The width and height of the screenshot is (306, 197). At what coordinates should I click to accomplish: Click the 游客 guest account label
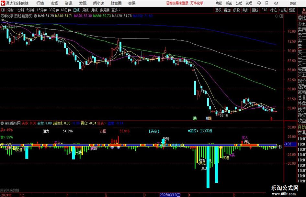(x=292, y=3)
